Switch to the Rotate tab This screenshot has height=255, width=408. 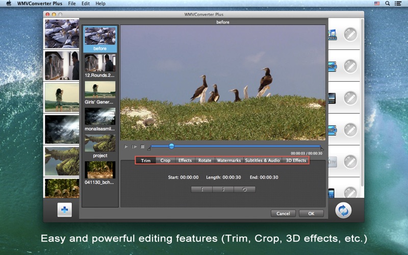pos(205,161)
